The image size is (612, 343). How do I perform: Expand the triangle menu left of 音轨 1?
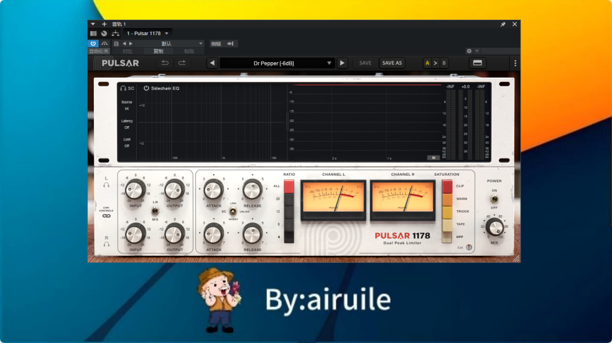coord(93,24)
